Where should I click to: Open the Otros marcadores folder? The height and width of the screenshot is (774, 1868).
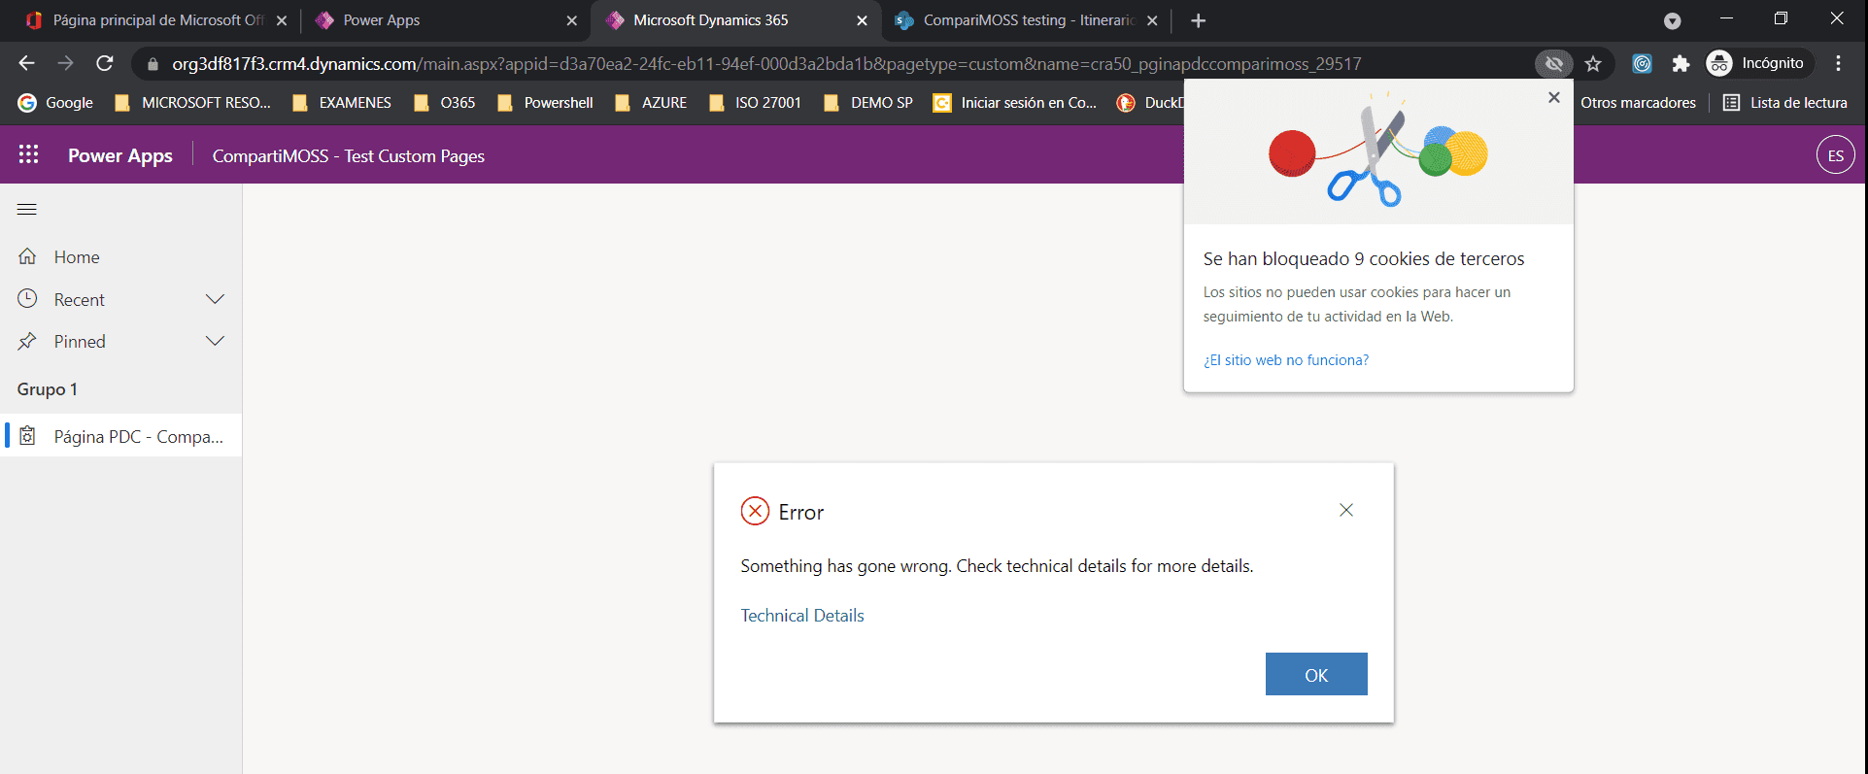[1638, 103]
